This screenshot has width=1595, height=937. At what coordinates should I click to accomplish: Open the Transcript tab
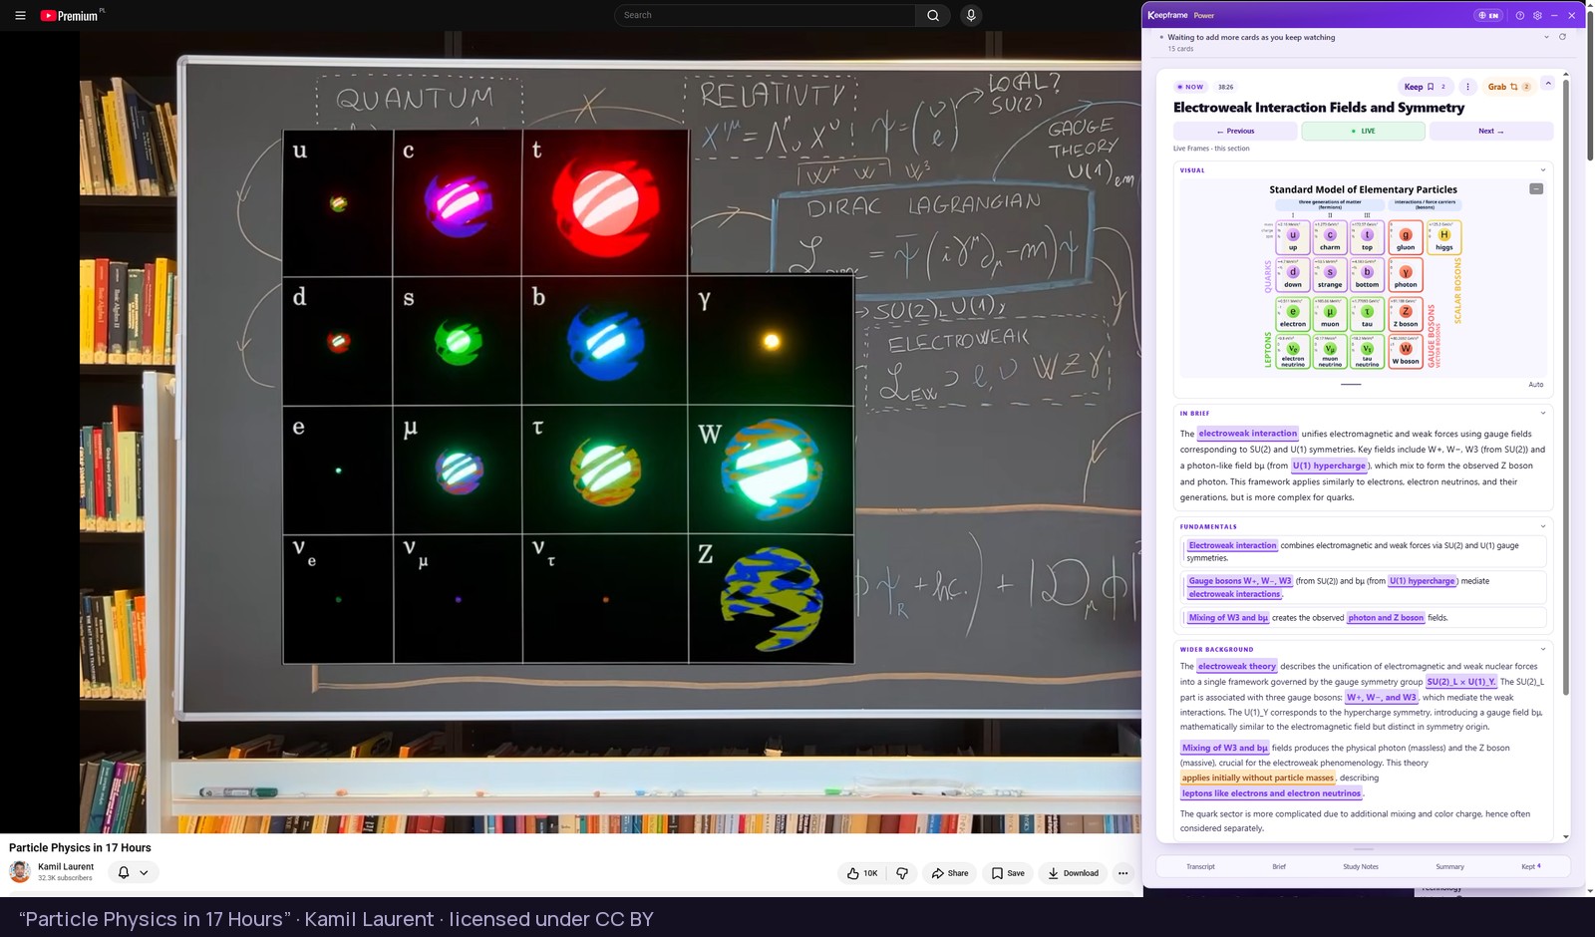1200,866
